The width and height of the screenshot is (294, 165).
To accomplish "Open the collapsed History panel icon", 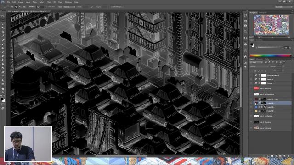I will [246, 15].
